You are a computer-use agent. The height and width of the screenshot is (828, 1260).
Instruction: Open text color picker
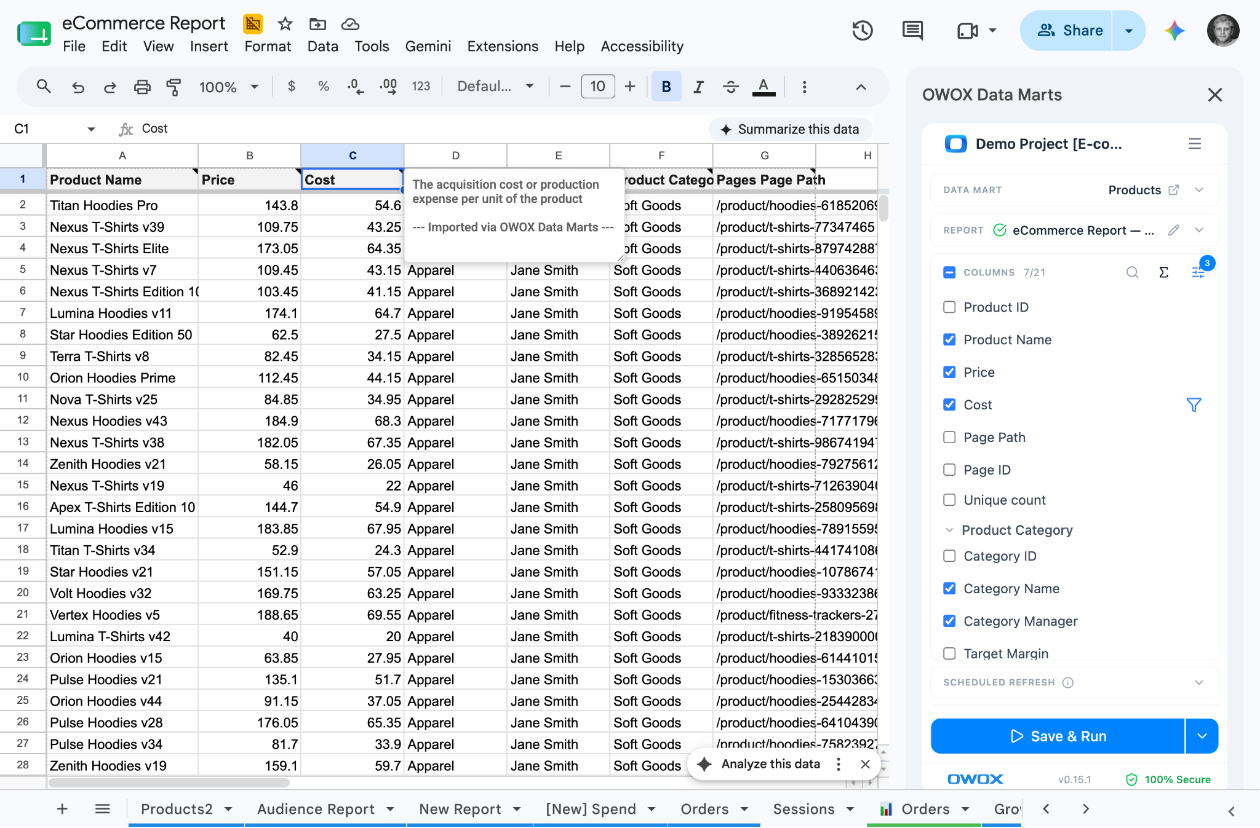[764, 87]
